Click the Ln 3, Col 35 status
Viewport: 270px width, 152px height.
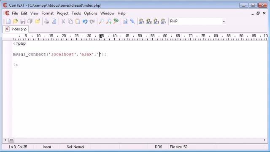tap(18, 147)
